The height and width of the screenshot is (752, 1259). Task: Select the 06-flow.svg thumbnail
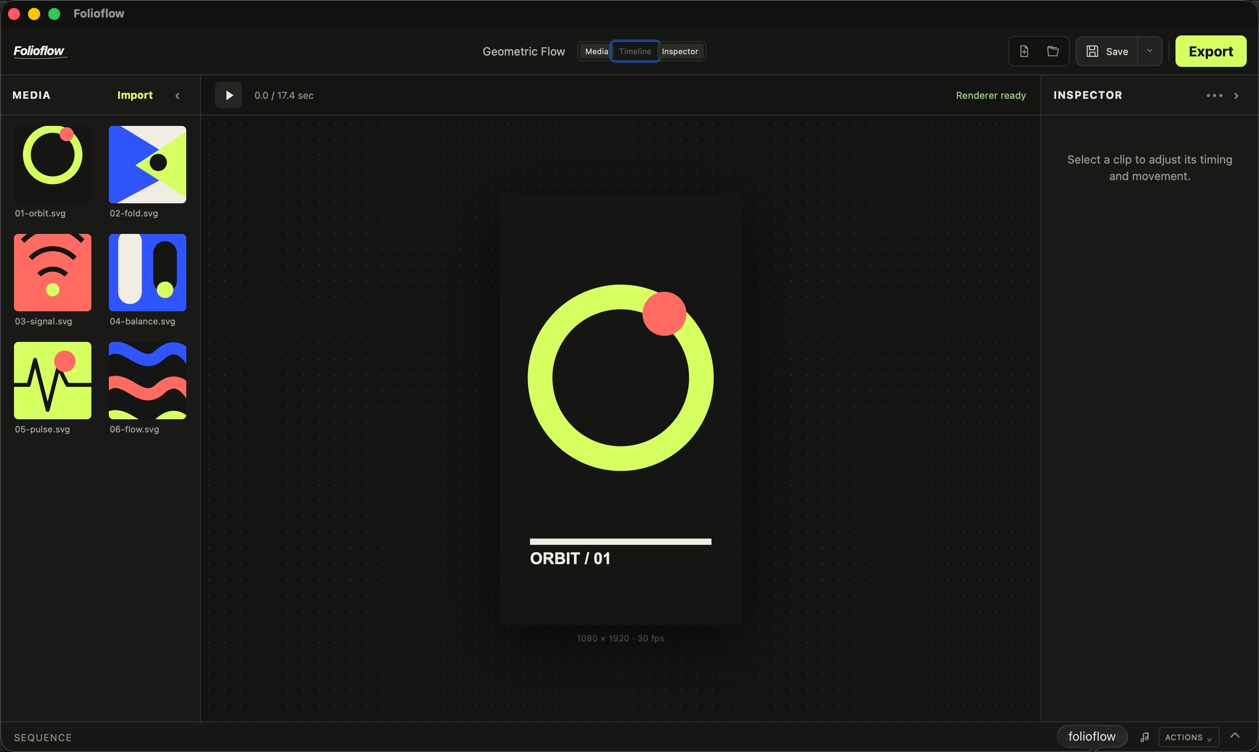(147, 380)
